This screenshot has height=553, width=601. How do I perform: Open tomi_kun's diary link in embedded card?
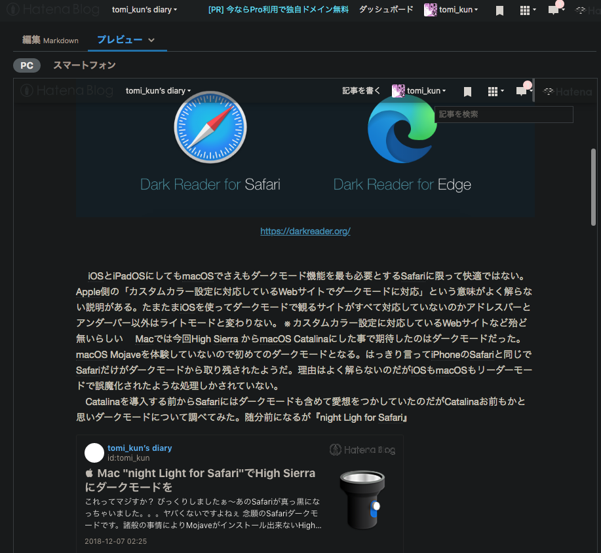(140, 448)
